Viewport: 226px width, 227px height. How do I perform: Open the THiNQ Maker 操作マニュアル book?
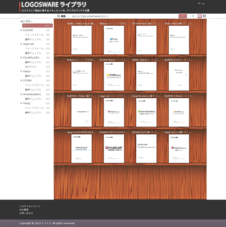179,40
